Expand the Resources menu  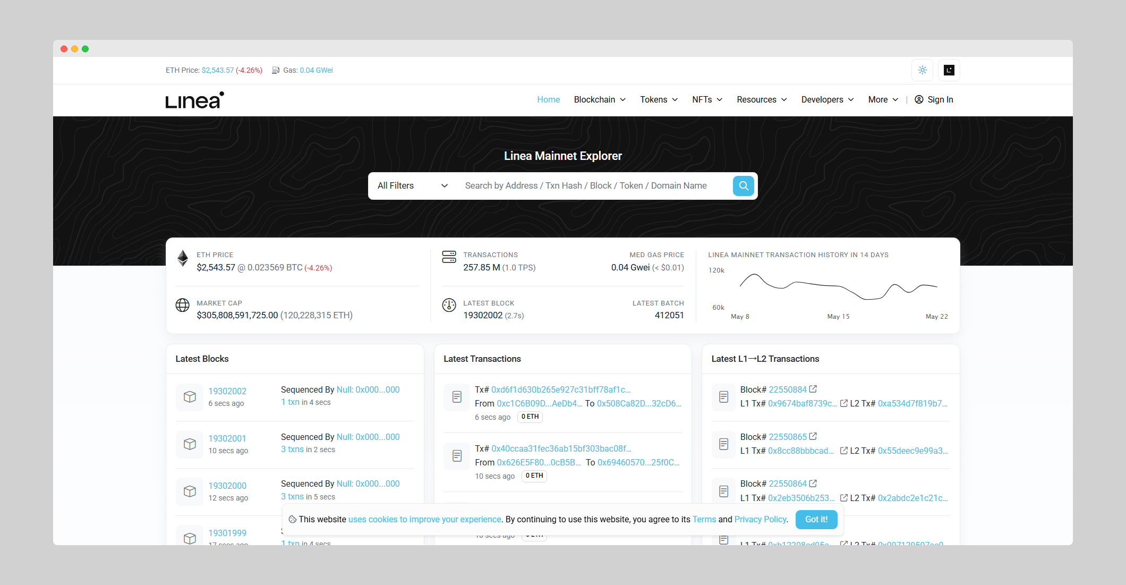tap(762, 100)
